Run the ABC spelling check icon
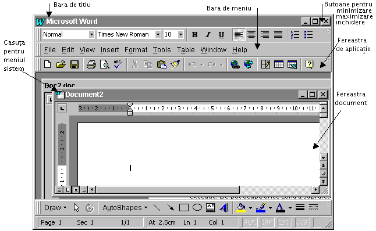 [118, 64]
